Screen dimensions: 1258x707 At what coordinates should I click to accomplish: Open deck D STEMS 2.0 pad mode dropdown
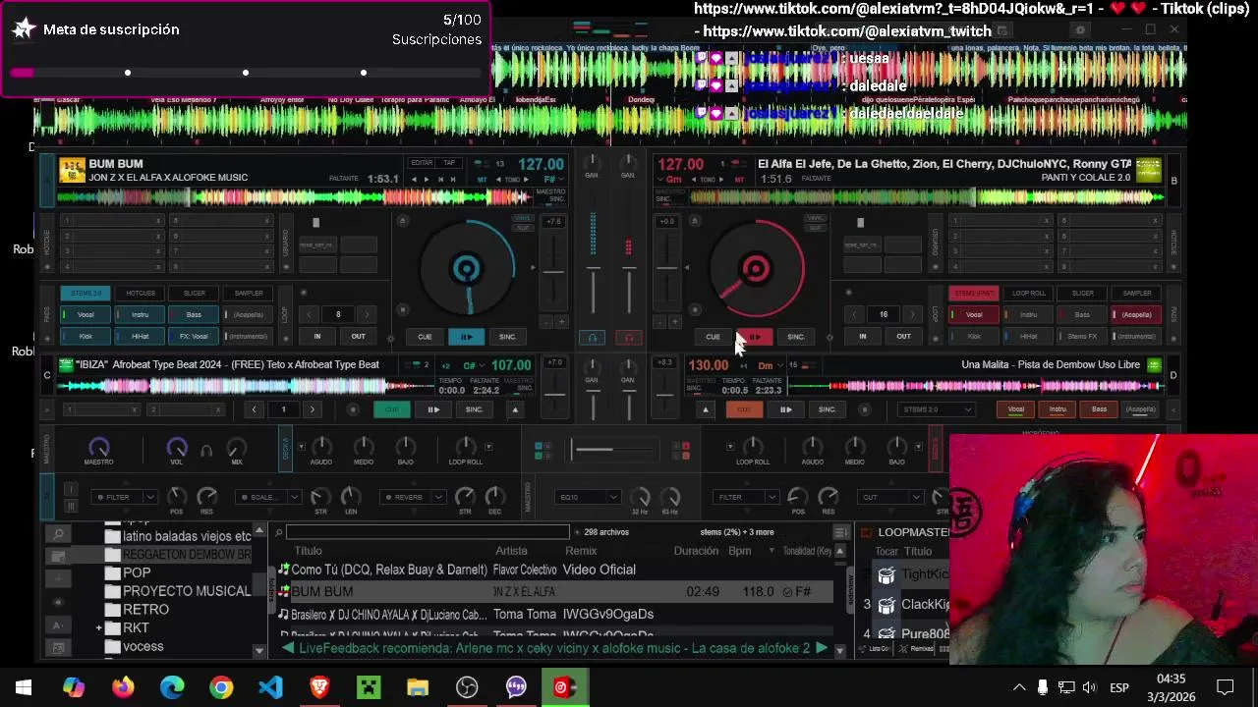point(937,409)
